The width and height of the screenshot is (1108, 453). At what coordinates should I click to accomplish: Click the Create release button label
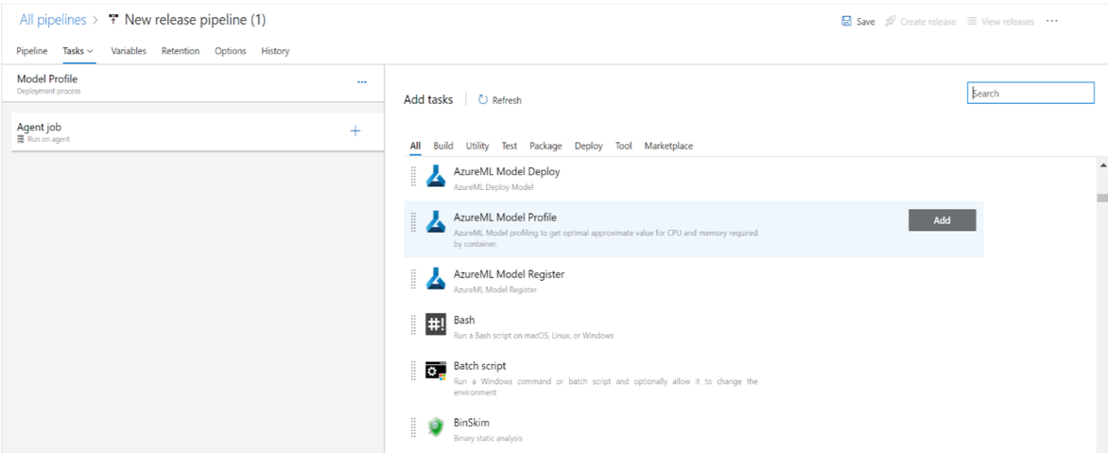coord(927,22)
